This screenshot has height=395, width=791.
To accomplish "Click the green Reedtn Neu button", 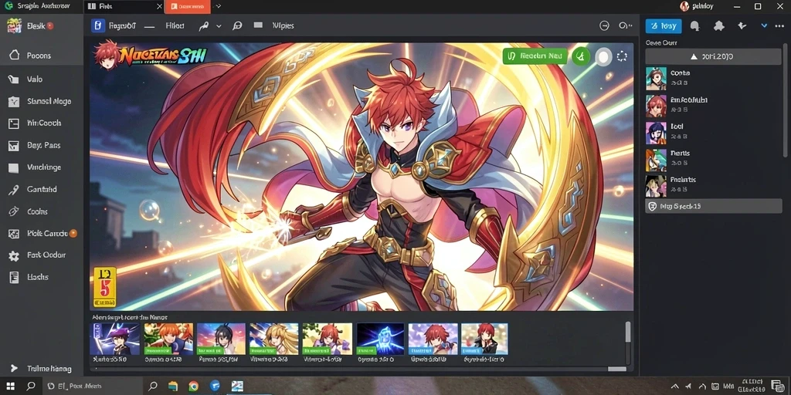I will [535, 56].
